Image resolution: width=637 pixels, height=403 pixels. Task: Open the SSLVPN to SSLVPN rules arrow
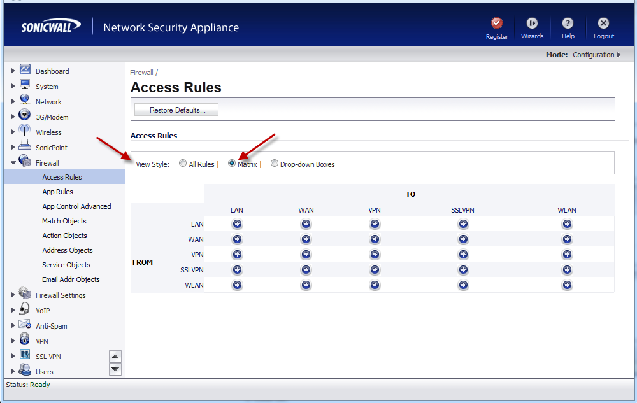[463, 269]
